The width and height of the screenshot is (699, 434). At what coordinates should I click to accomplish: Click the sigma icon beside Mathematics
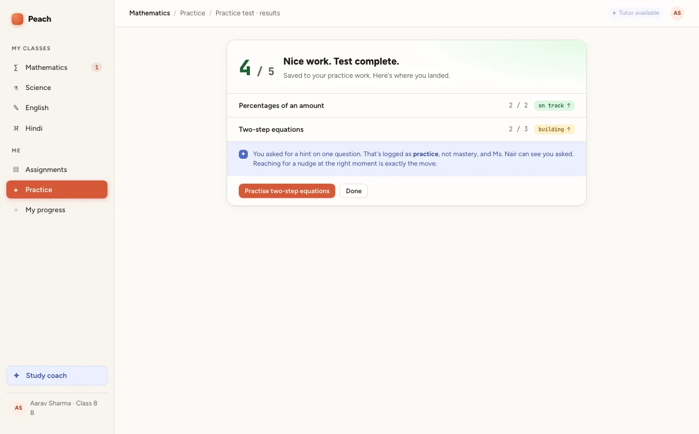(16, 68)
